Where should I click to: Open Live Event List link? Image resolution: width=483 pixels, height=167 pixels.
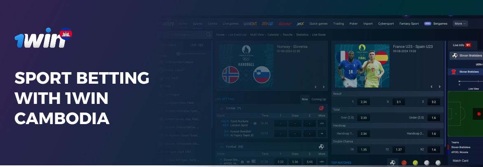[x=237, y=35]
